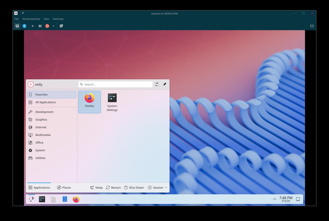Show virtual machine details via info icon
The width and height of the screenshot is (329, 221).
pyautogui.click(x=24, y=26)
